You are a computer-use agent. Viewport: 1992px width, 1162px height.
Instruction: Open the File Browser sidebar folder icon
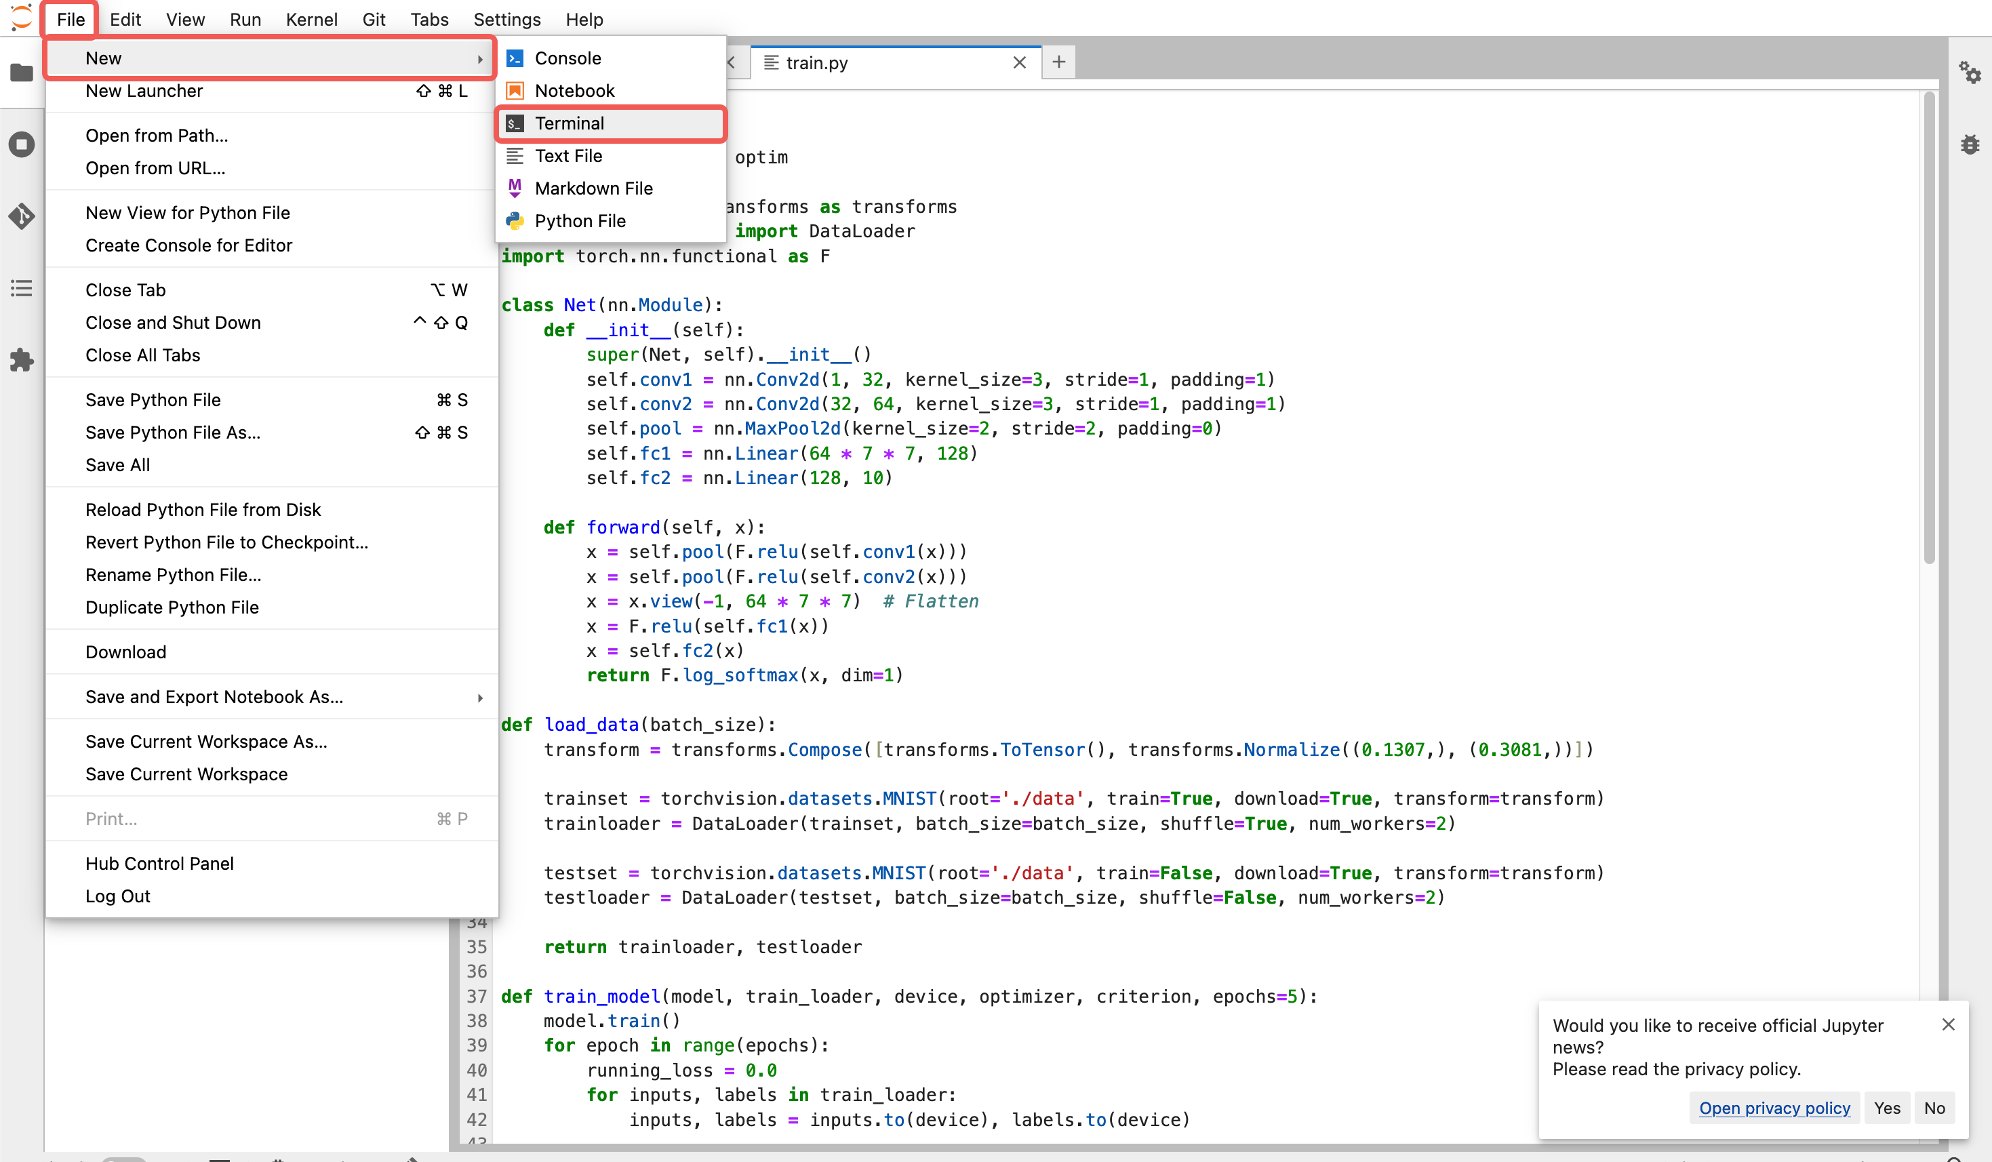coord(21,73)
